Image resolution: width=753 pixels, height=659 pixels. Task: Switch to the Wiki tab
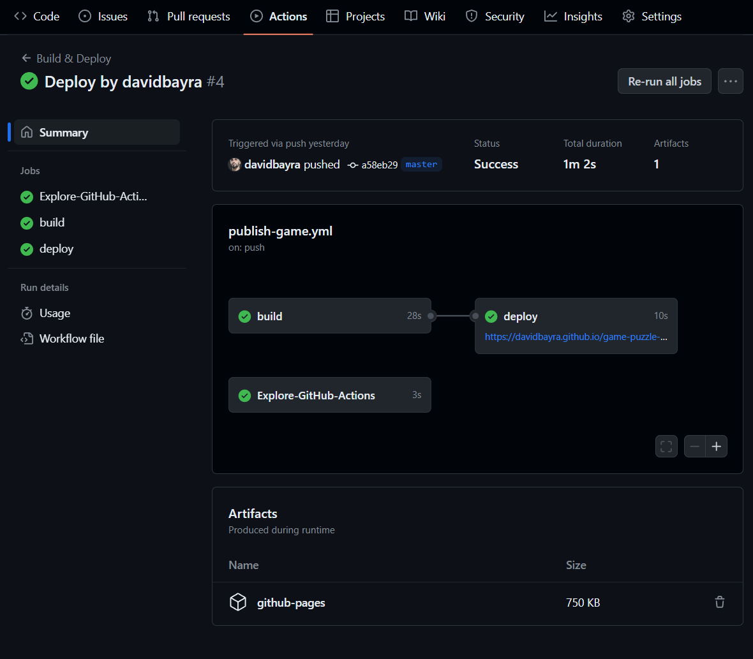coord(424,17)
